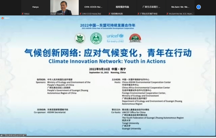Click the 'Xu Yan (cpaffc)' name label
The width and height of the screenshot is (216, 138).
[57, 14]
